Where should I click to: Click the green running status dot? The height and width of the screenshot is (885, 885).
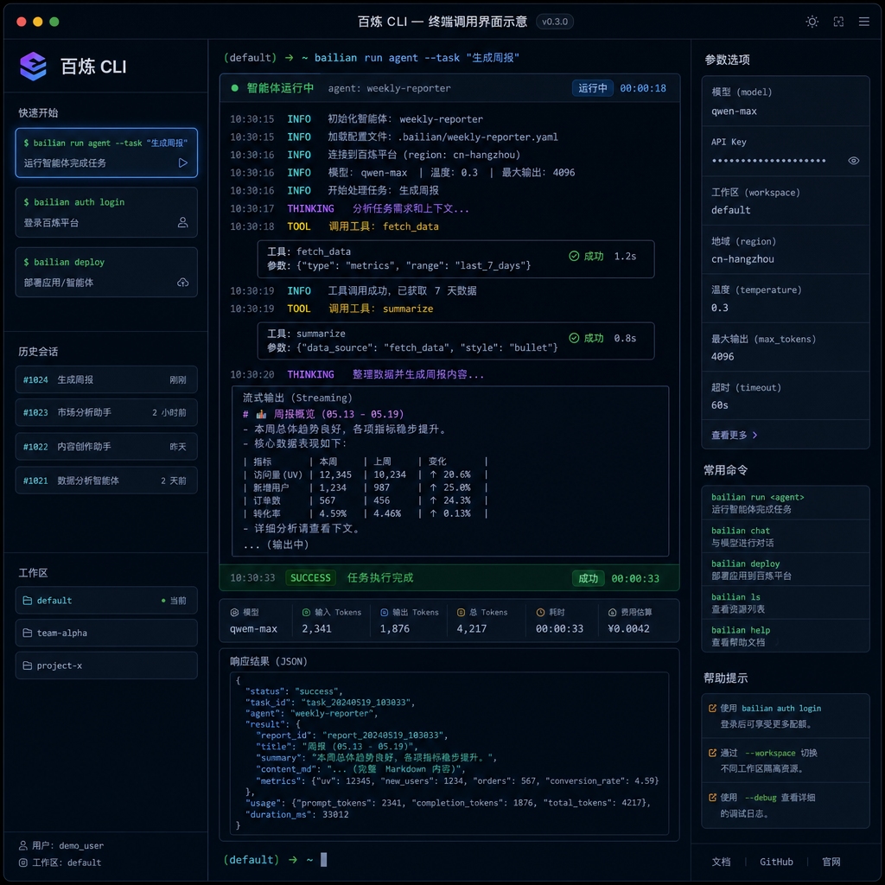point(235,88)
